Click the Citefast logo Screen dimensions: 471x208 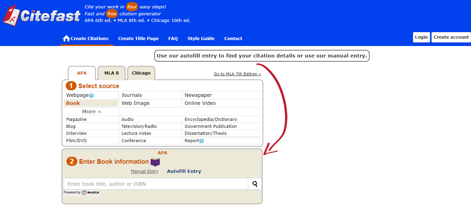tap(42, 15)
